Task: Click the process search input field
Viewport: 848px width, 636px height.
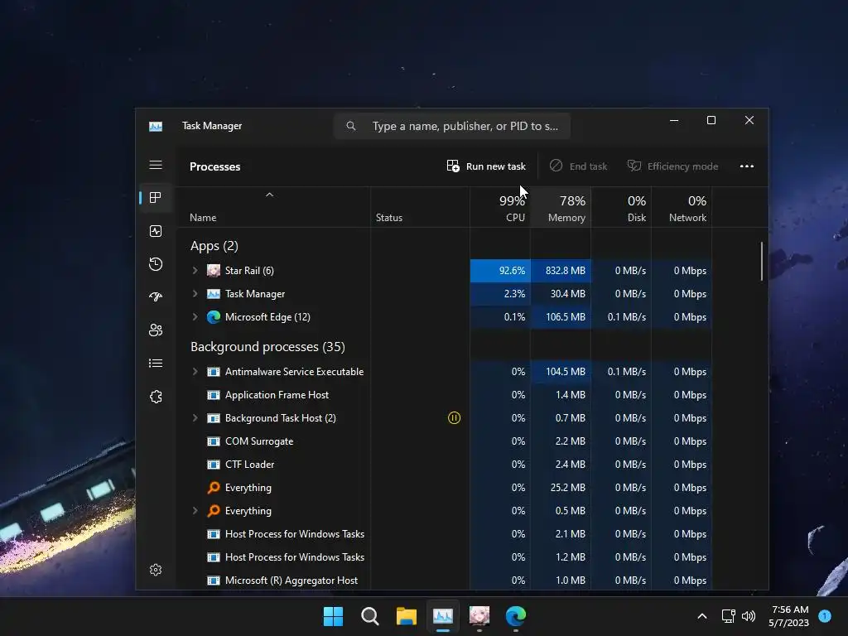Action: coord(452,126)
